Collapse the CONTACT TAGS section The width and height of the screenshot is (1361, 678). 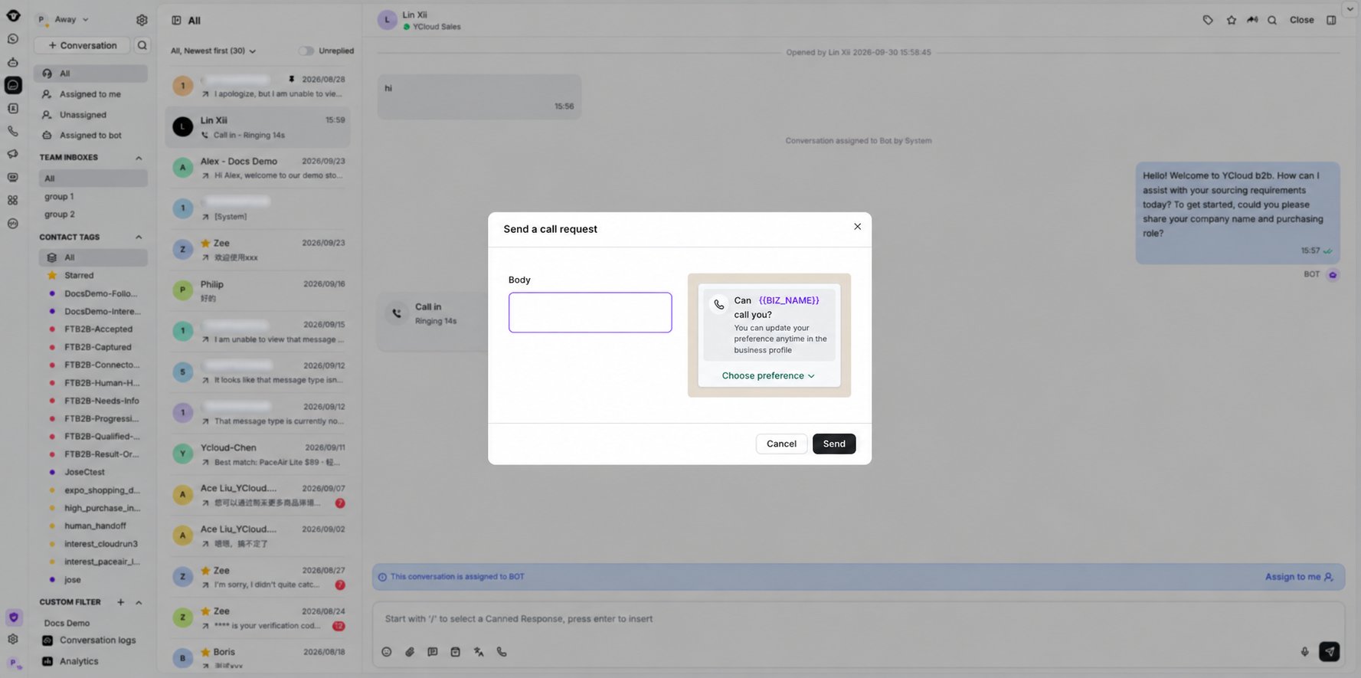click(139, 237)
